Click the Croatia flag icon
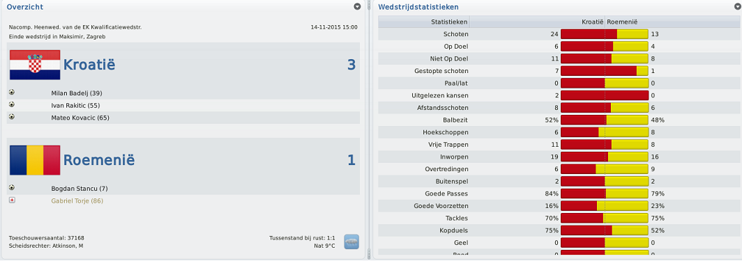The image size is (742, 261). pos(35,65)
